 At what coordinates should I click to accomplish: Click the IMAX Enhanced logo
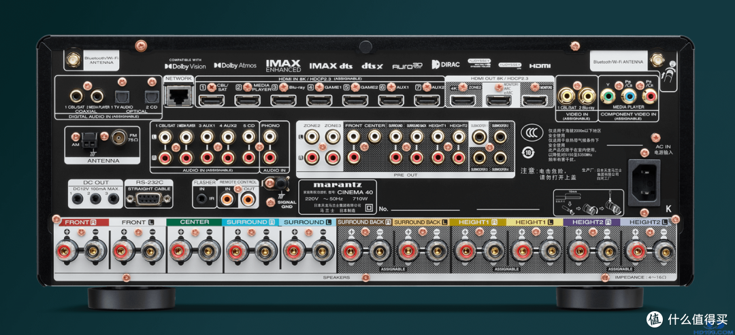[283, 65]
